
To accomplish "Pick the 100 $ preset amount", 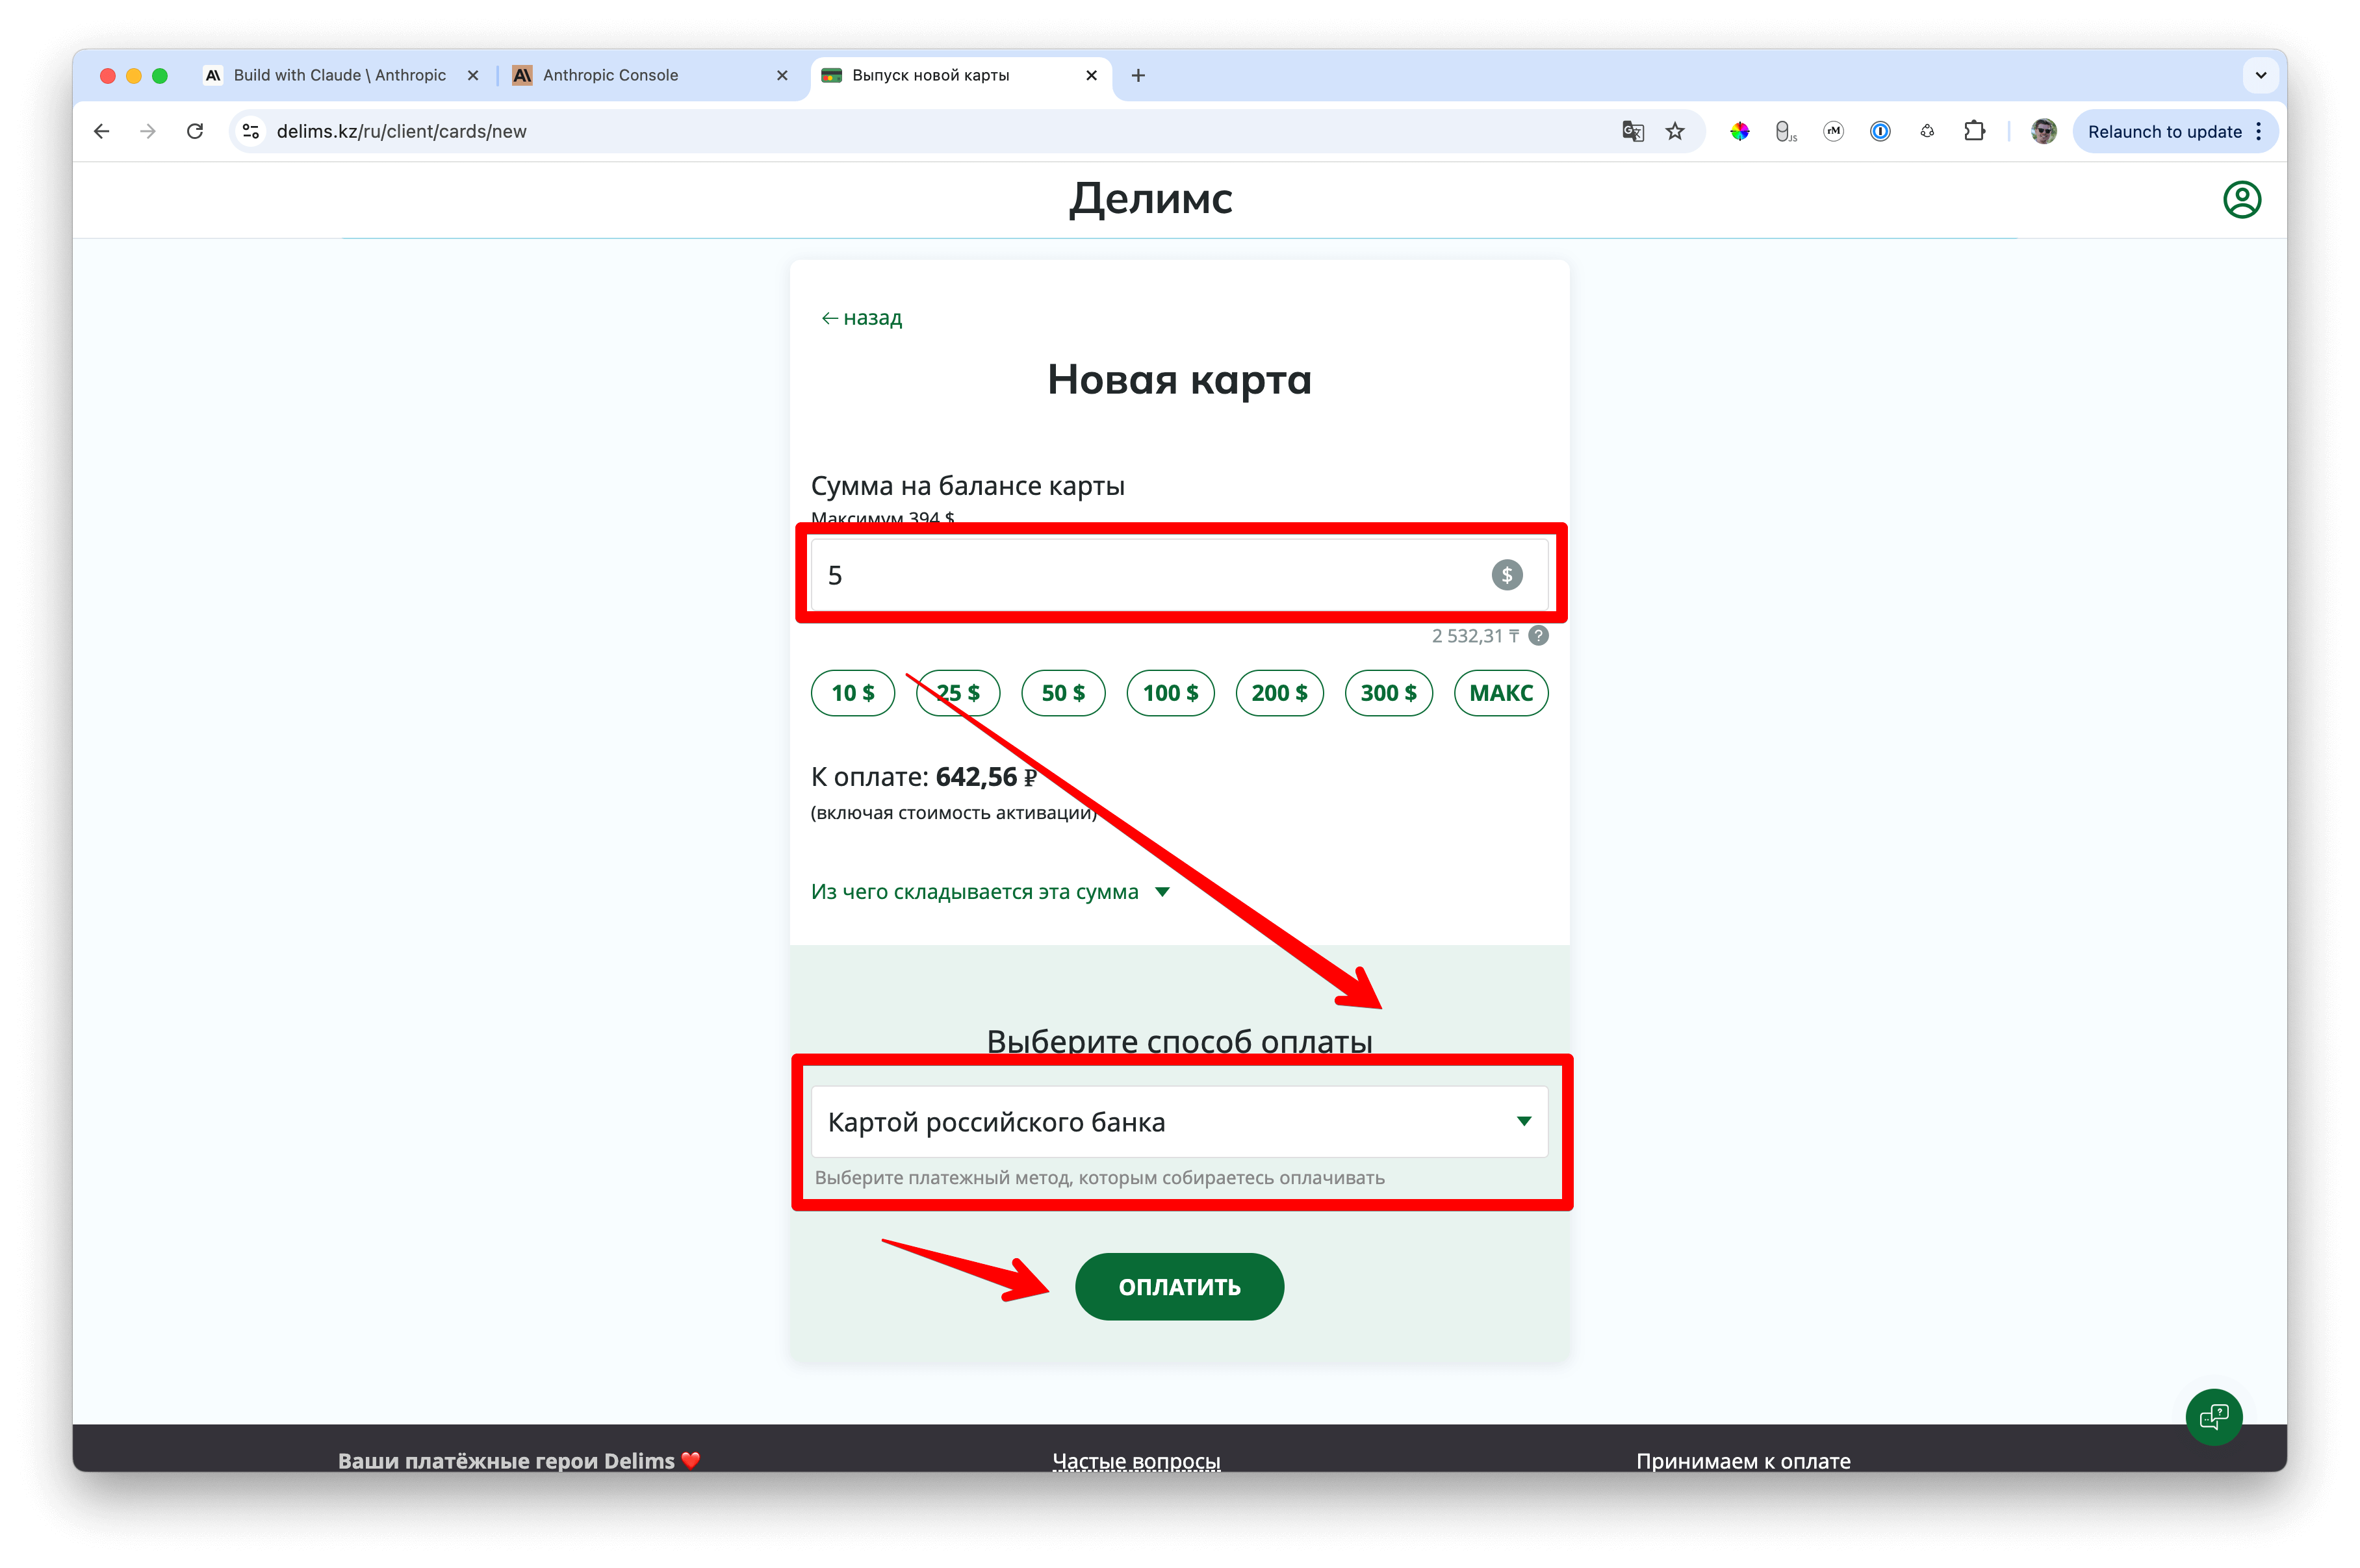I will click(1170, 693).
